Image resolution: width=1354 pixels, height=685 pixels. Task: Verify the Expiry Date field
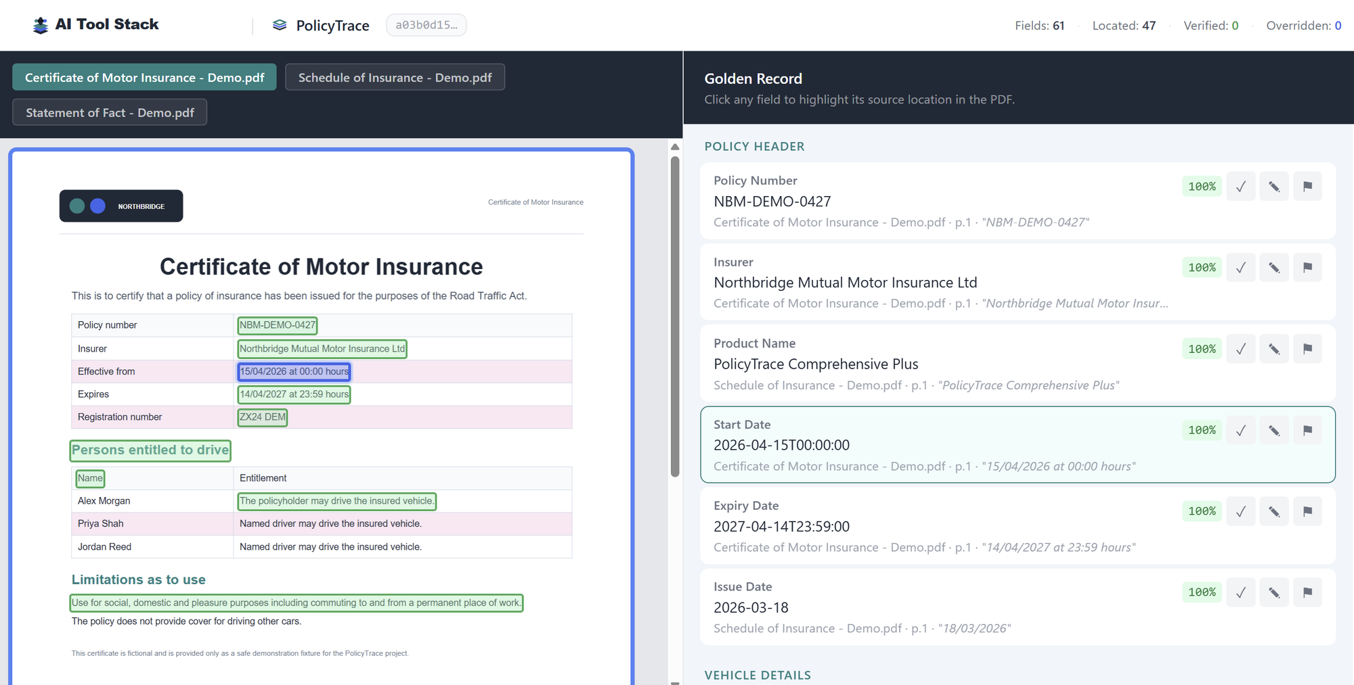[x=1240, y=511]
